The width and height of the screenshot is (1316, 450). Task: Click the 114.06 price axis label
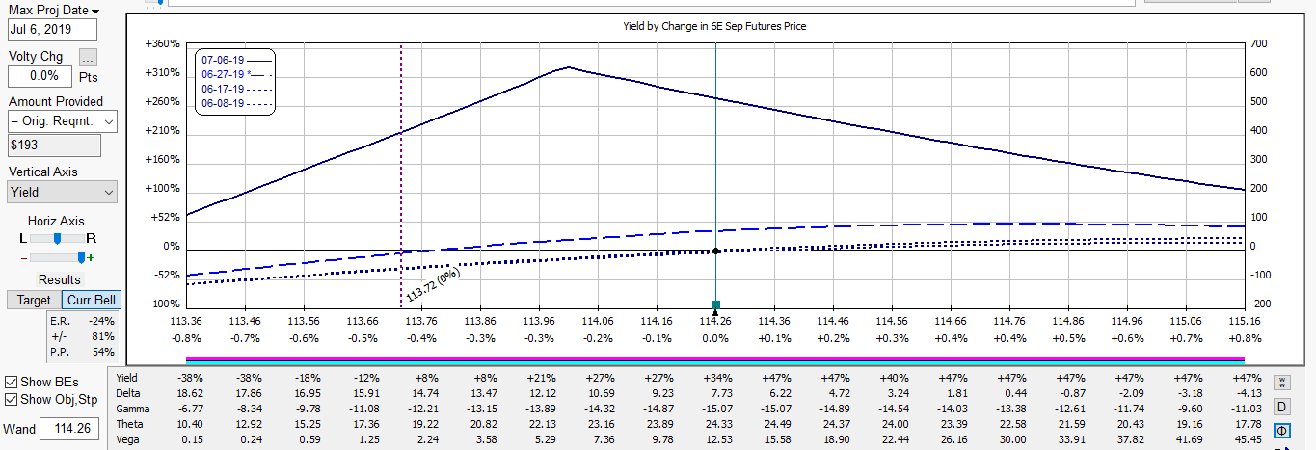[x=598, y=322]
